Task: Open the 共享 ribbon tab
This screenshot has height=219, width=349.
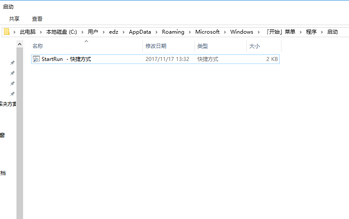Action: (14, 19)
